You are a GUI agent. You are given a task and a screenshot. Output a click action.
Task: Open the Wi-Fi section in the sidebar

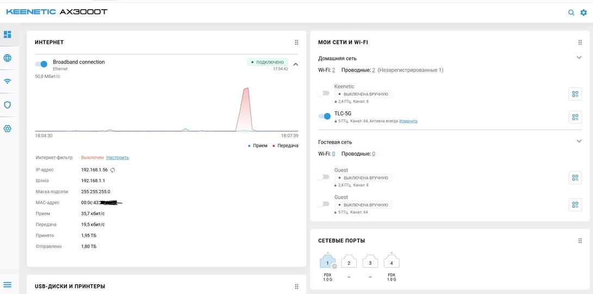(8, 81)
